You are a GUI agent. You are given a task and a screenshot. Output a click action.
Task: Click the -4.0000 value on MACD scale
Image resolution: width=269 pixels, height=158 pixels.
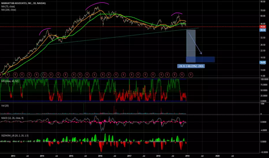pyautogui.click(x=264, y=130)
